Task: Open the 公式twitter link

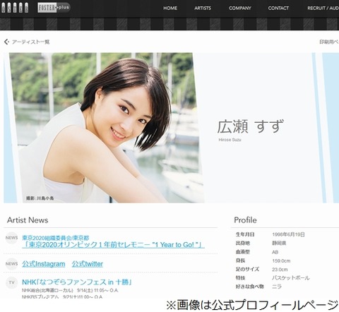Action: pyautogui.click(x=88, y=264)
